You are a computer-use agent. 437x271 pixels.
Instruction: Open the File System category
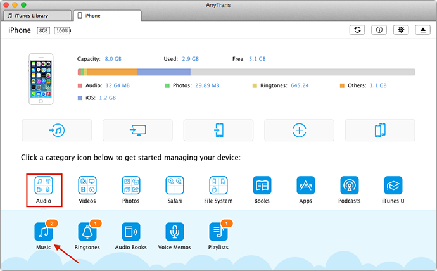(218, 190)
